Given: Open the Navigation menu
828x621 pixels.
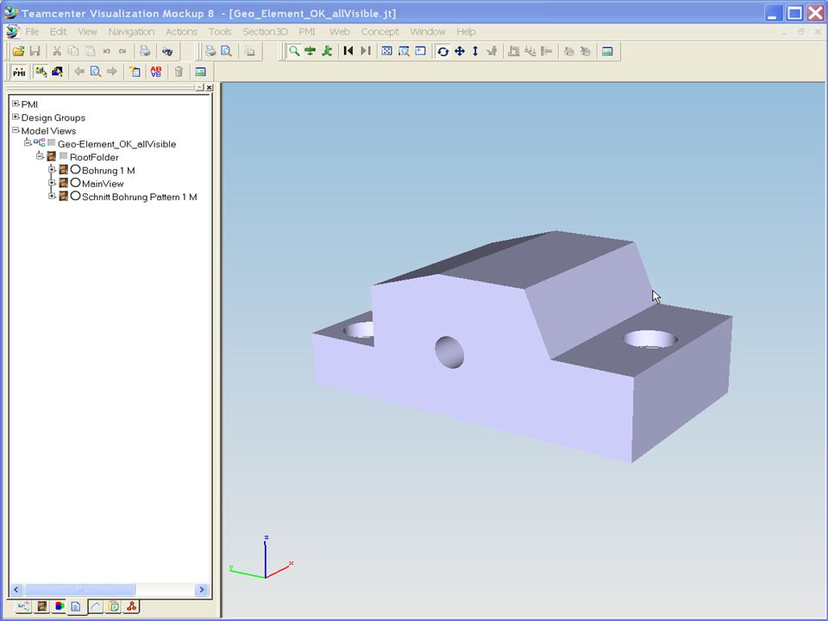Looking at the screenshot, I should [131, 32].
